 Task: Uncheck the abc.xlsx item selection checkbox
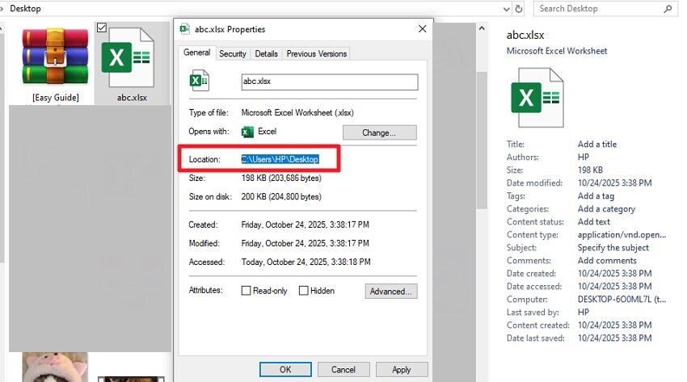tap(102, 27)
